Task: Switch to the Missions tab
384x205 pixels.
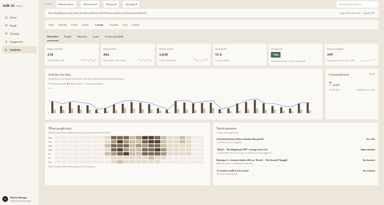Action: tap(82, 36)
